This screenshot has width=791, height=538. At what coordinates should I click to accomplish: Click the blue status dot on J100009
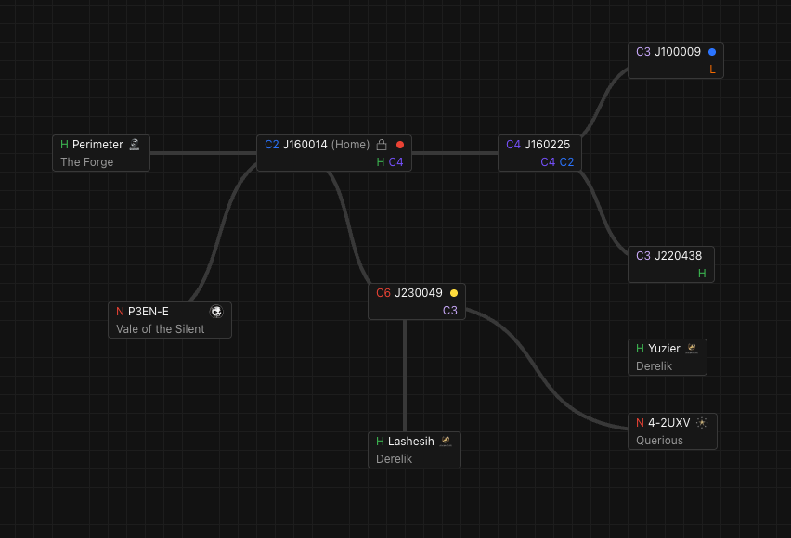[712, 52]
